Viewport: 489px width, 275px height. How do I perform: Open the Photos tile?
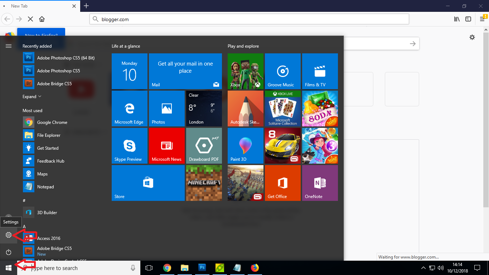coord(167,108)
